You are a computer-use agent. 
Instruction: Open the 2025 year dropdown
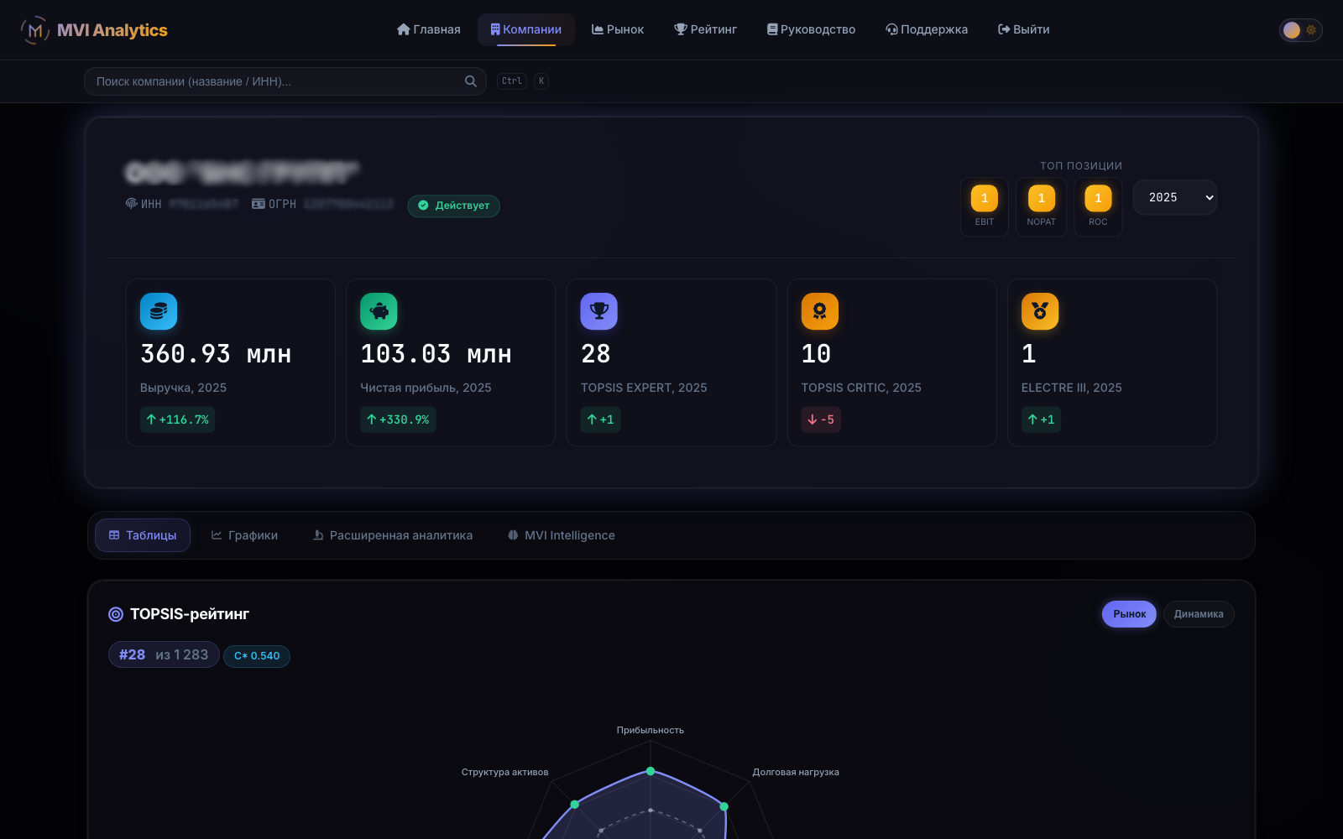point(1175,197)
